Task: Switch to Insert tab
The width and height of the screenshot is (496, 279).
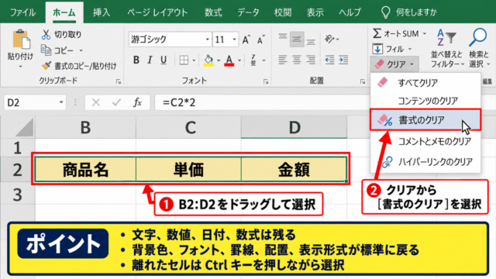Action: coord(102,12)
